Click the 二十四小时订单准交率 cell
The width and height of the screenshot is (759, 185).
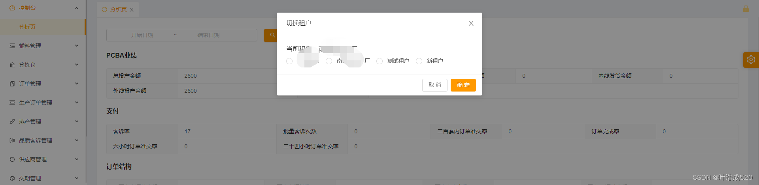312,146
